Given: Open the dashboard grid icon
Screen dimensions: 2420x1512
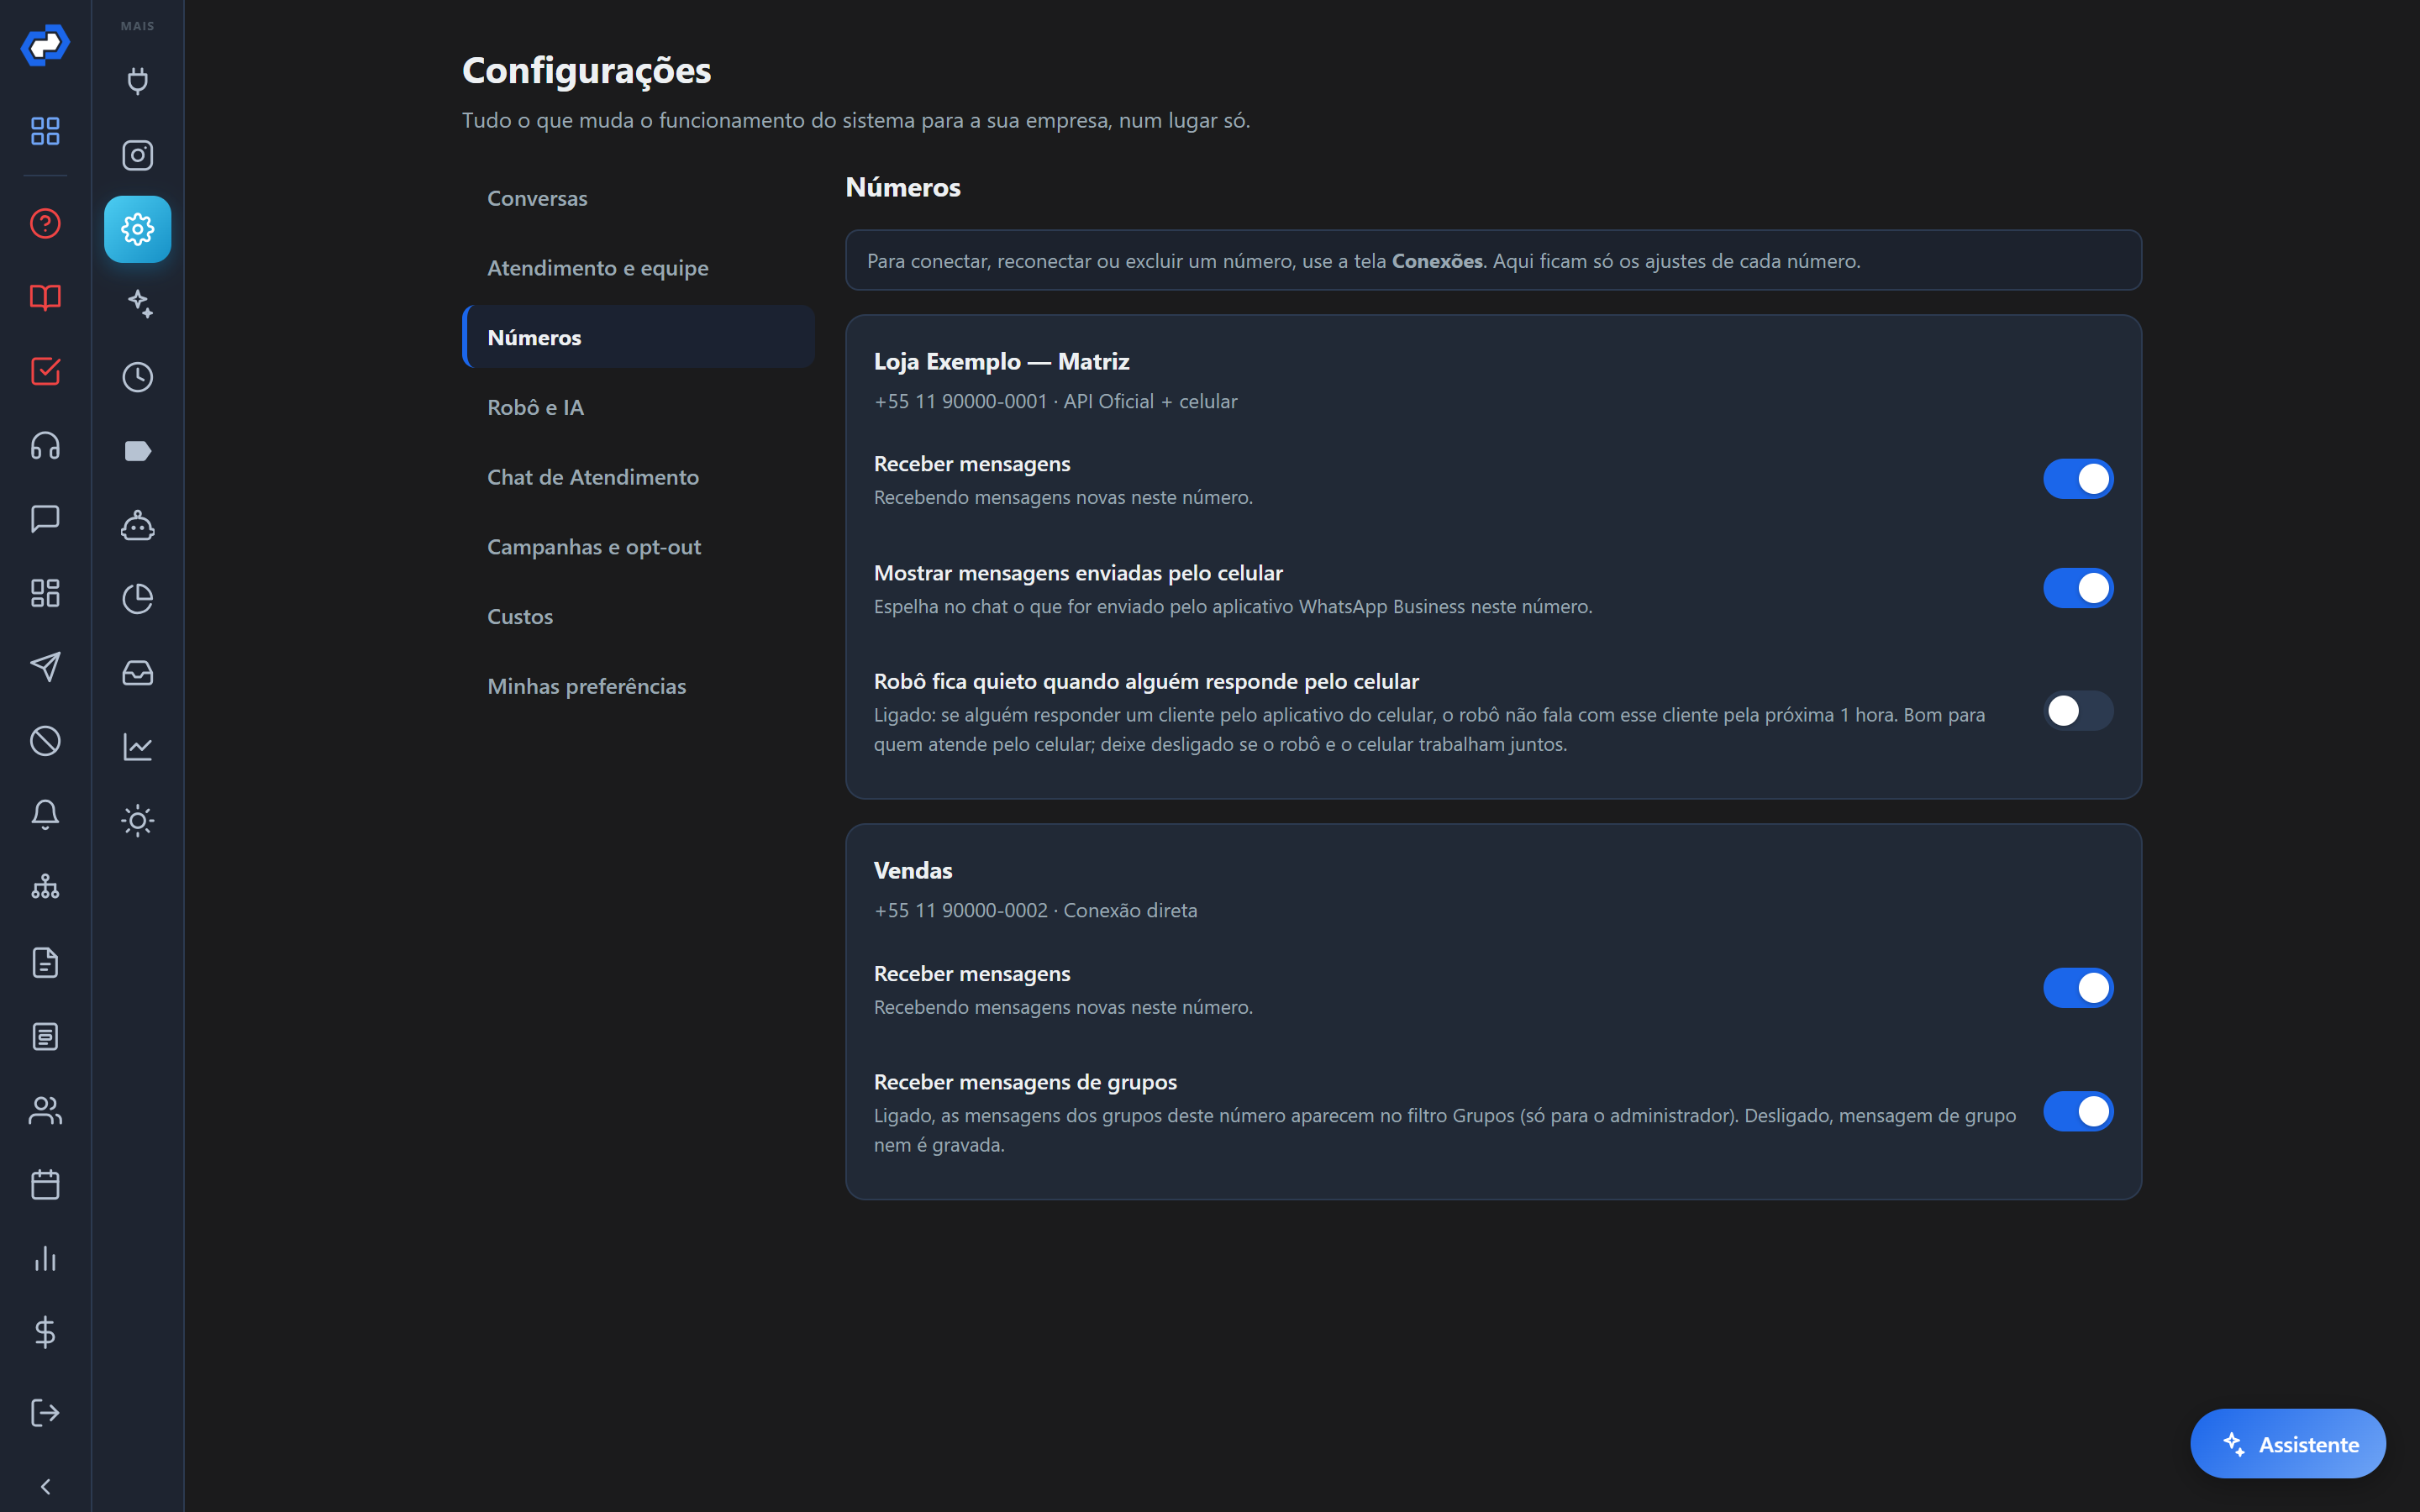Looking at the screenshot, I should coord(45,131).
